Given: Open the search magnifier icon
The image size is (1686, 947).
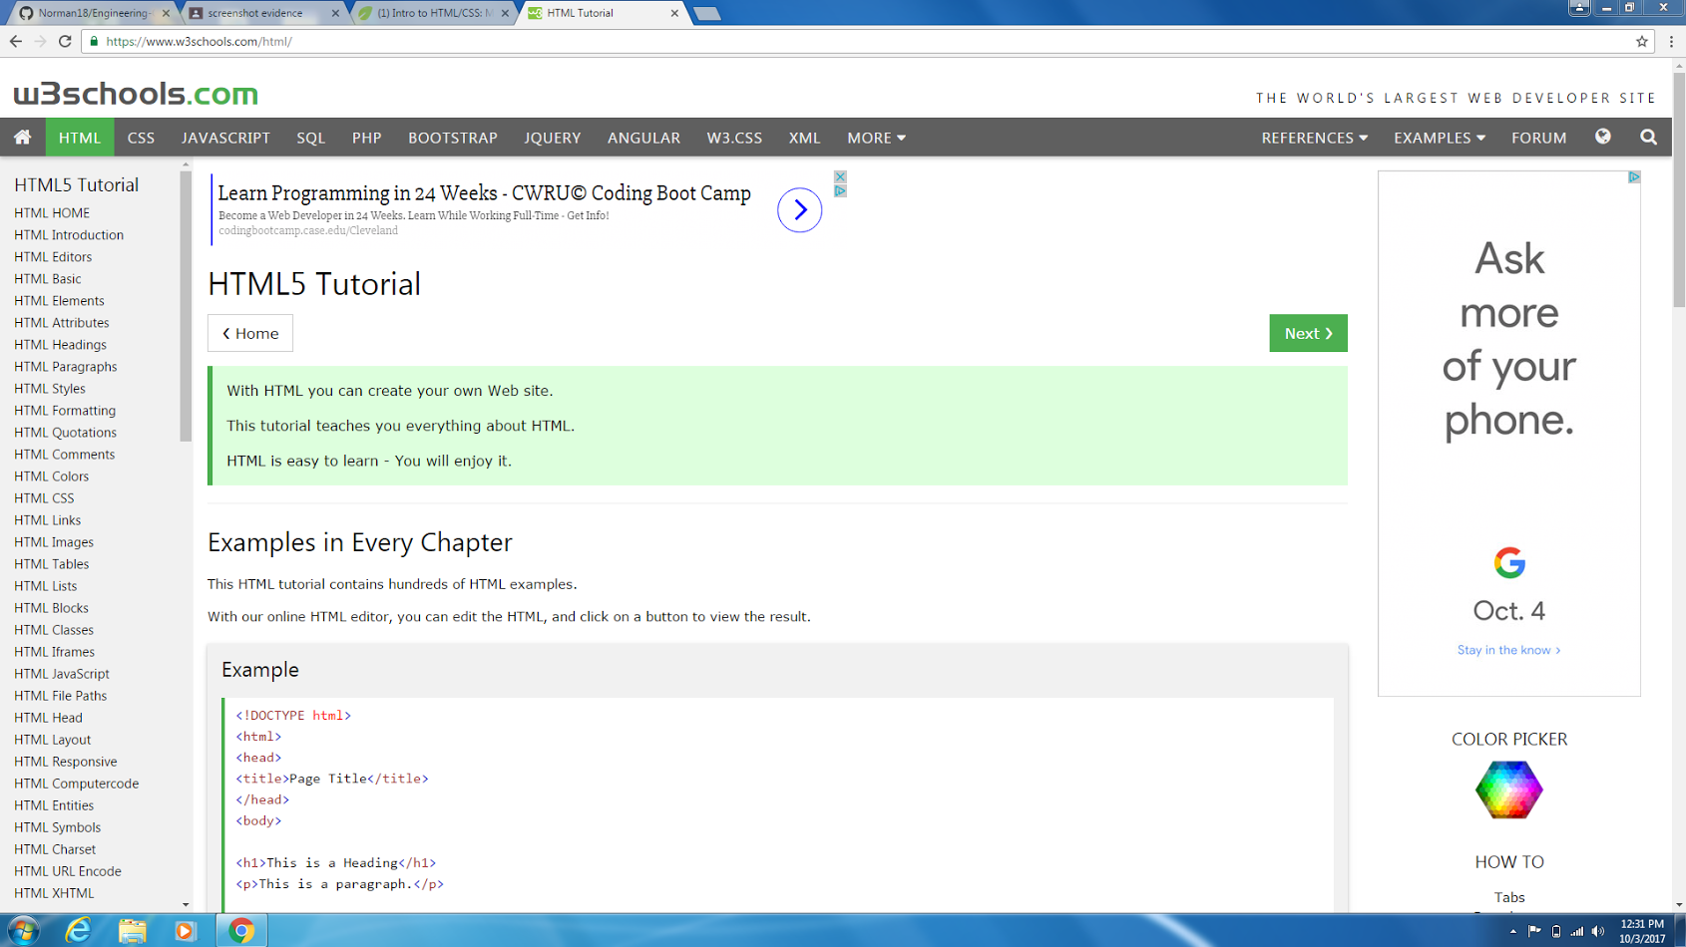Looking at the screenshot, I should click(1648, 138).
